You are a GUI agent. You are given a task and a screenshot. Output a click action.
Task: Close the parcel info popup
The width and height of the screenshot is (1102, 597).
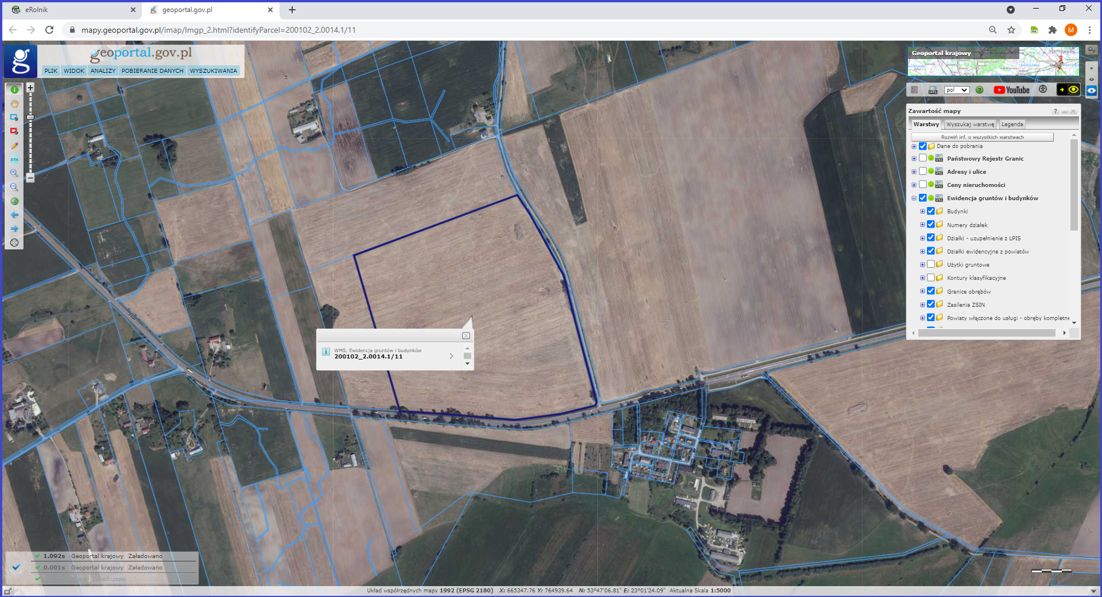coord(466,335)
